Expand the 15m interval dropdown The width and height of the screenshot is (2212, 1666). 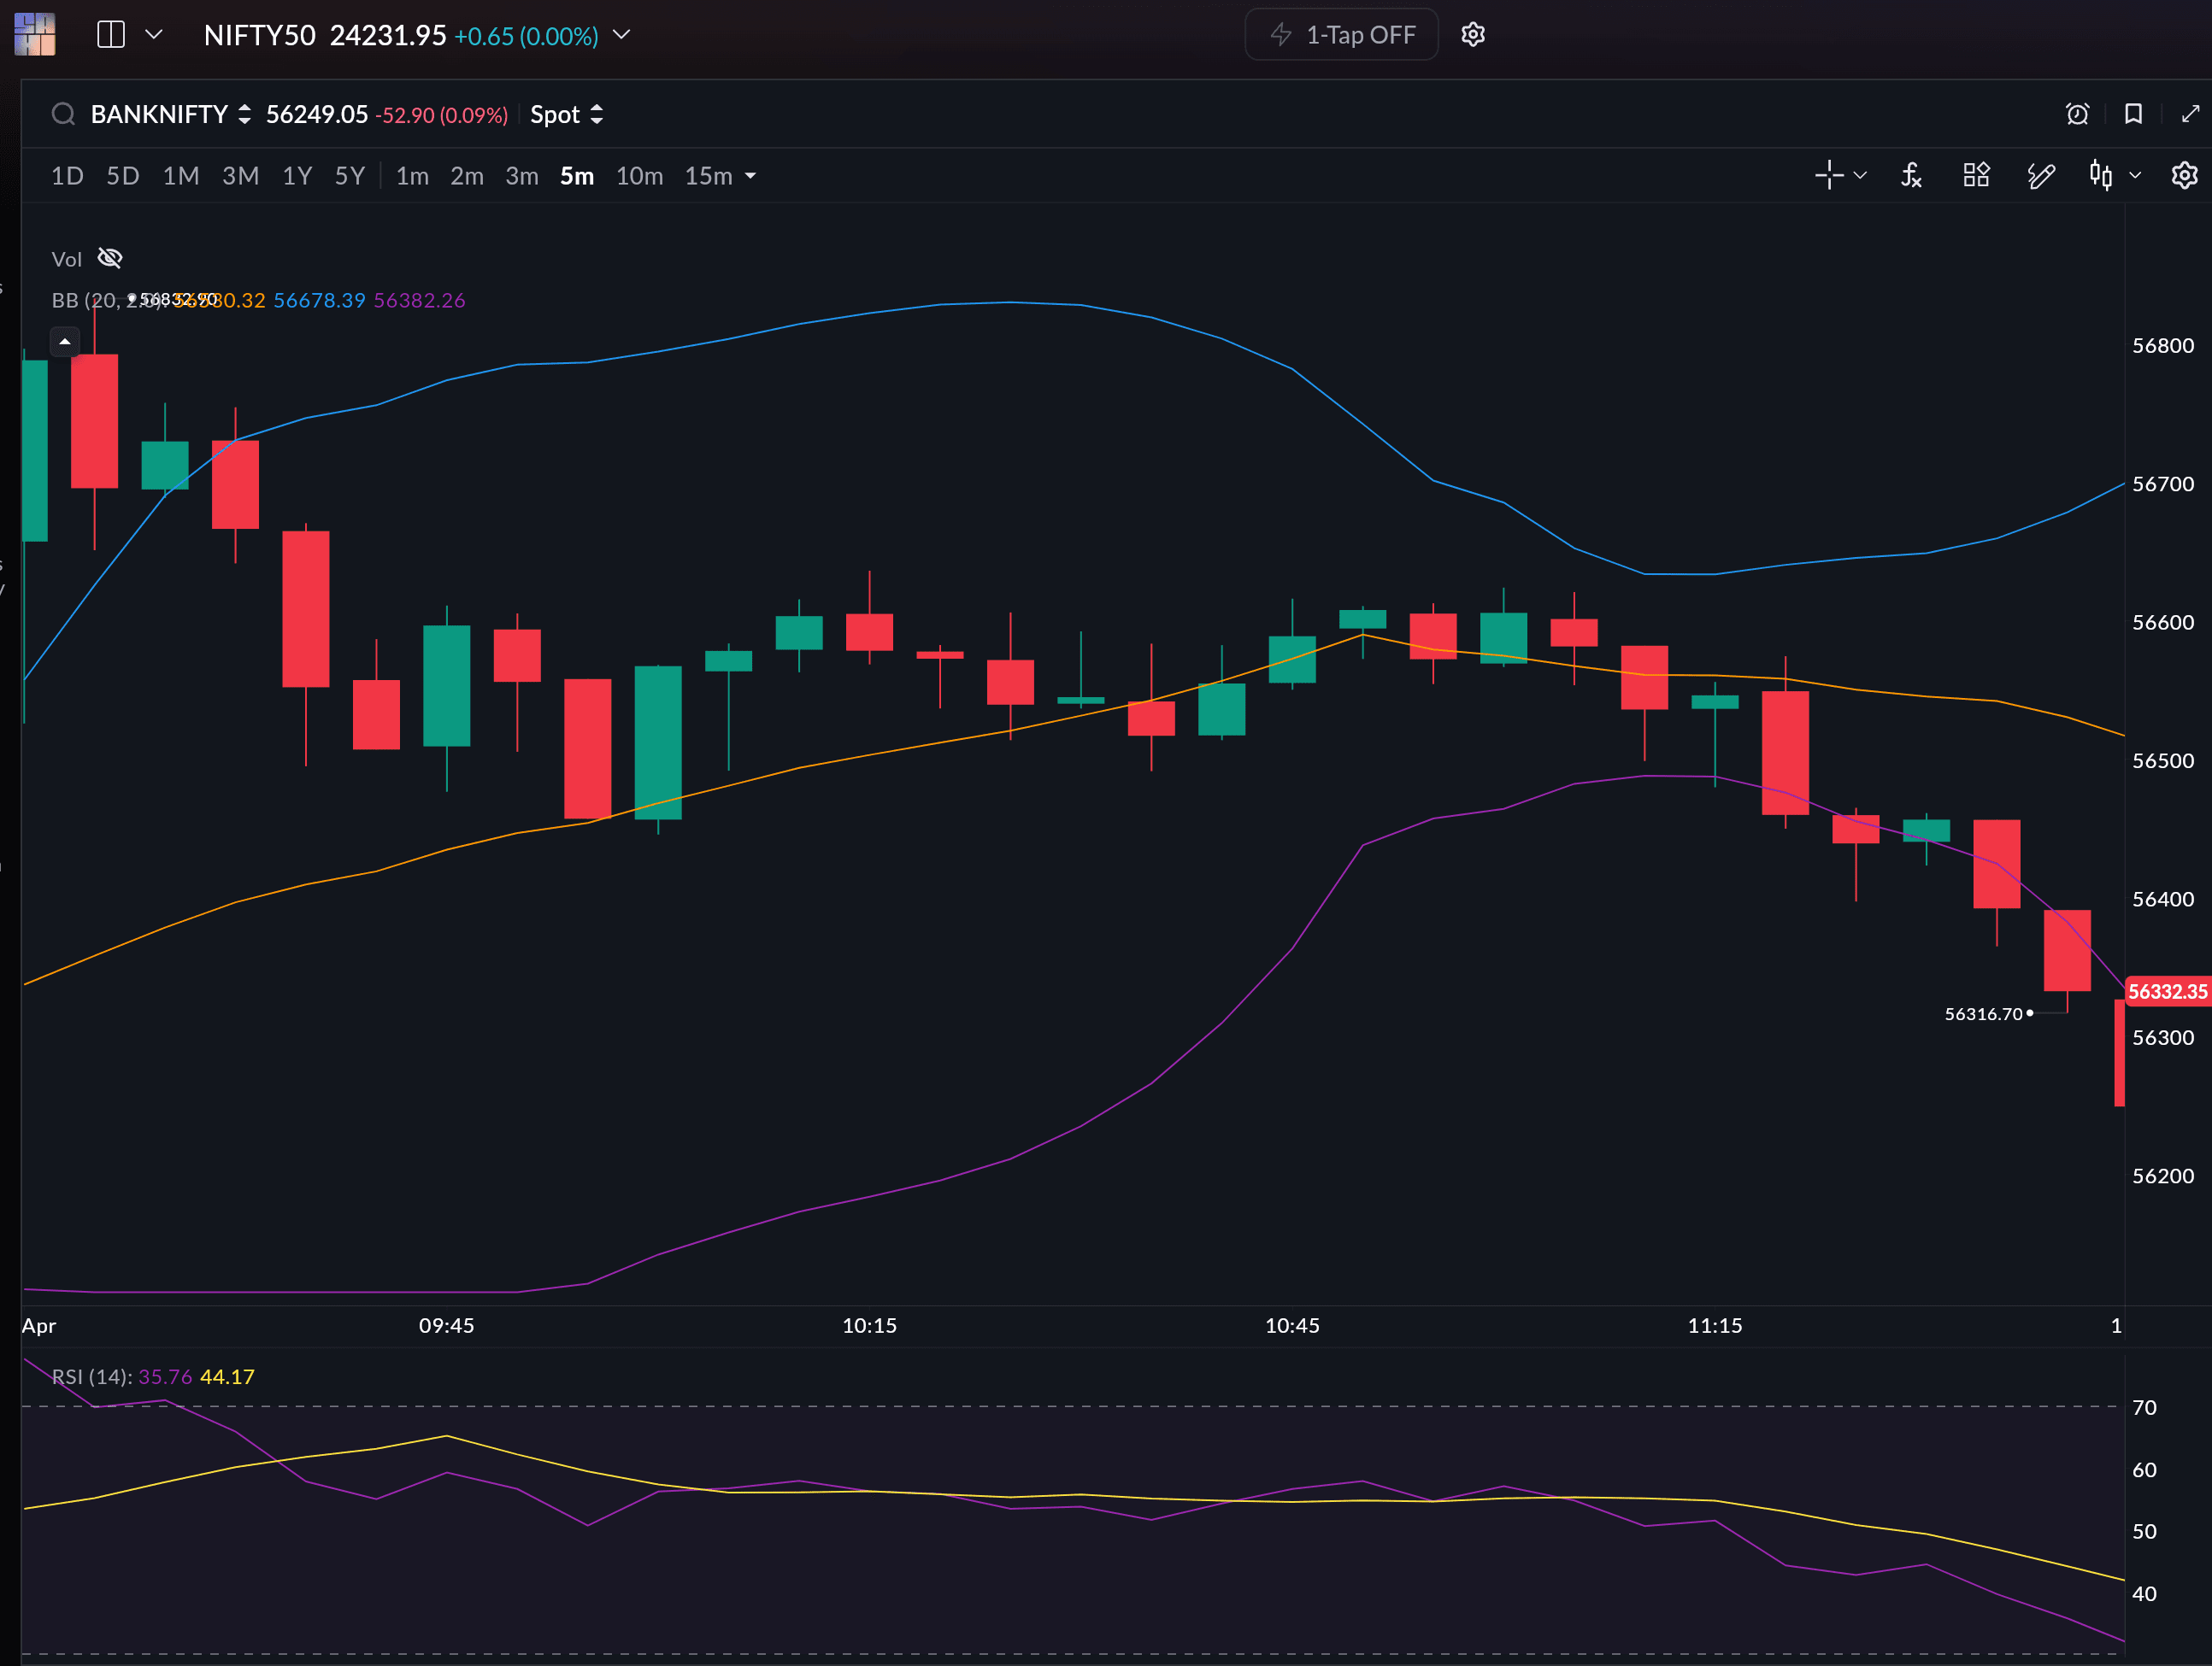751,177
